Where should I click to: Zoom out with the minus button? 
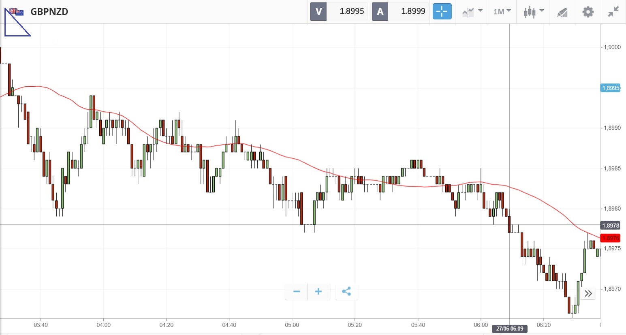297,291
